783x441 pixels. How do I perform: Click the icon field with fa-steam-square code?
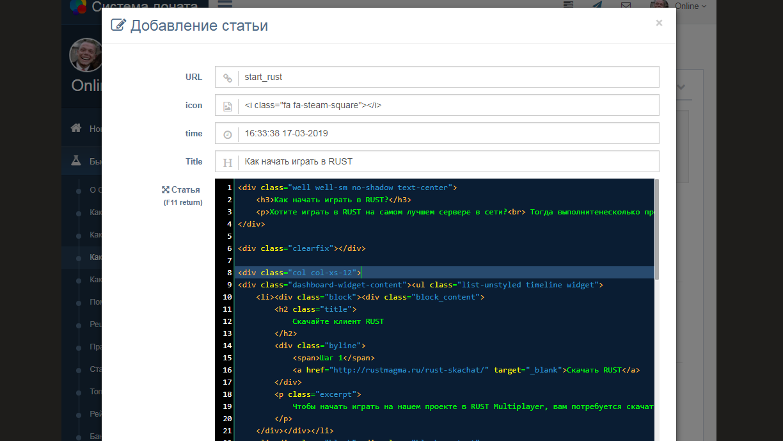pyautogui.click(x=448, y=106)
